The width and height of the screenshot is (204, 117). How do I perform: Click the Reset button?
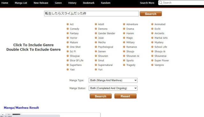[125, 96]
